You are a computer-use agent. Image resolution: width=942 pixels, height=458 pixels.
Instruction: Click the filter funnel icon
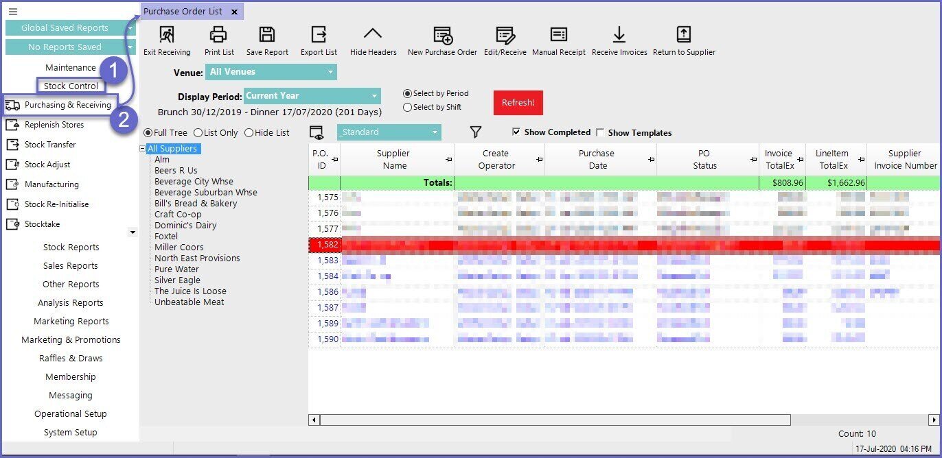coord(475,132)
